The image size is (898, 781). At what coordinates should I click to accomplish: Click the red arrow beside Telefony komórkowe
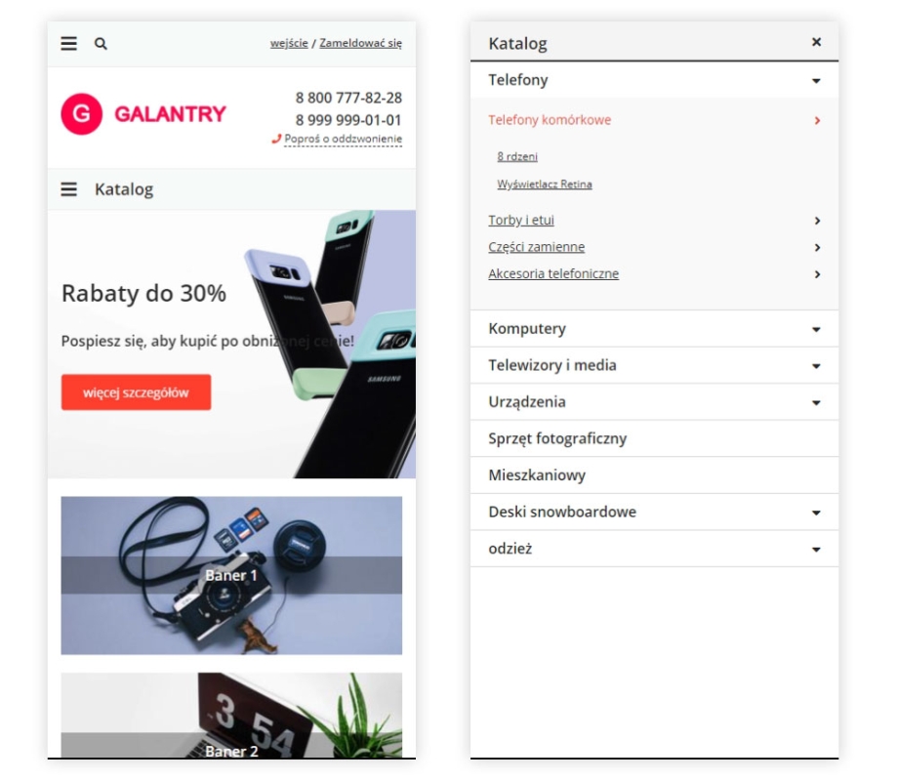click(817, 120)
